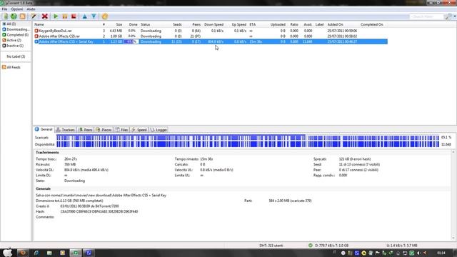Click the green check network status icon

click(x=311, y=246)
